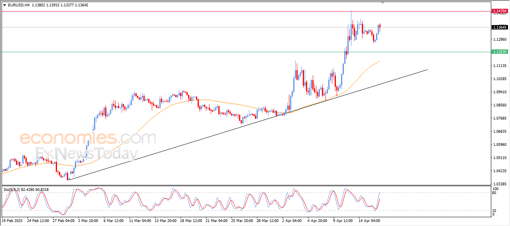Click the stochastic 80 level label
Image resolution: width=510 pixels, height=226 pixels.
[x=494, y=193]
